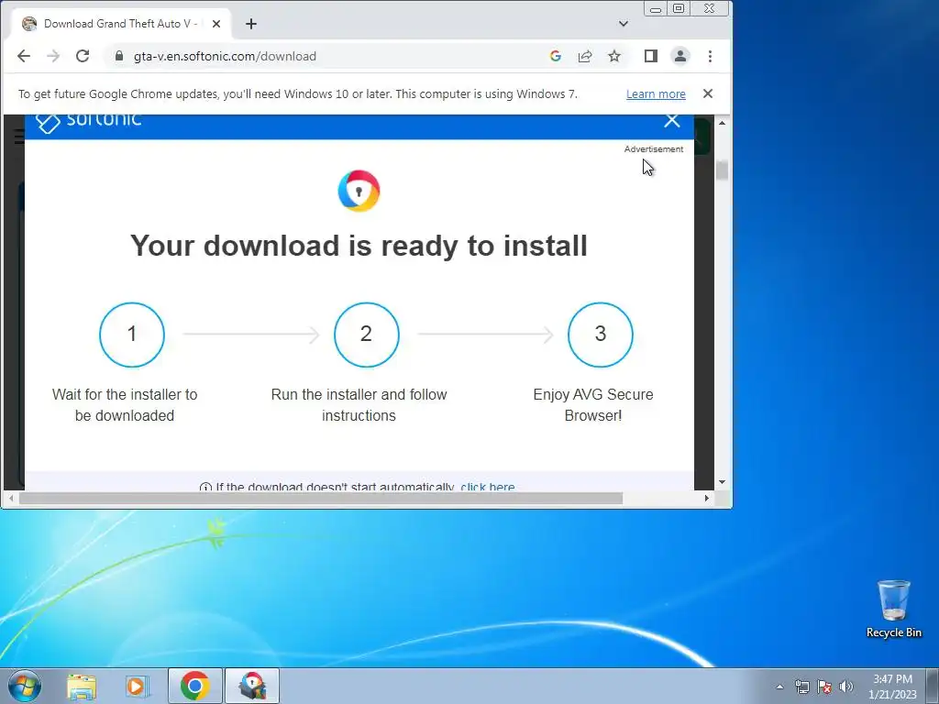Open Chrome three-dot menu
Viewport: 939px width, 704px height.
[711, 56]
